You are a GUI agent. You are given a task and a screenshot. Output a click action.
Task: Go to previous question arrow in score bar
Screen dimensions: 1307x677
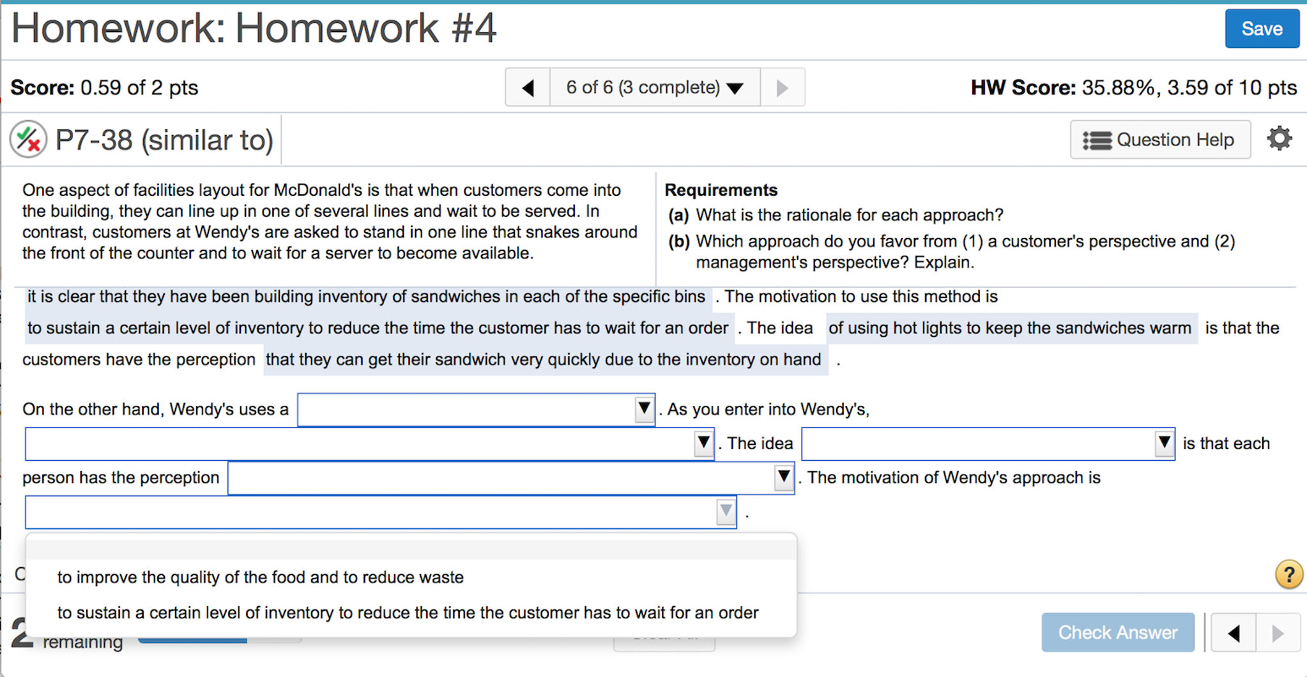point(528,87)
